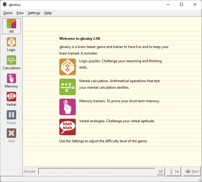The image size is (202, 182).
Task: Click 'Logic puzzles. Challenge your reasoning' text
Action: (120, 64)
